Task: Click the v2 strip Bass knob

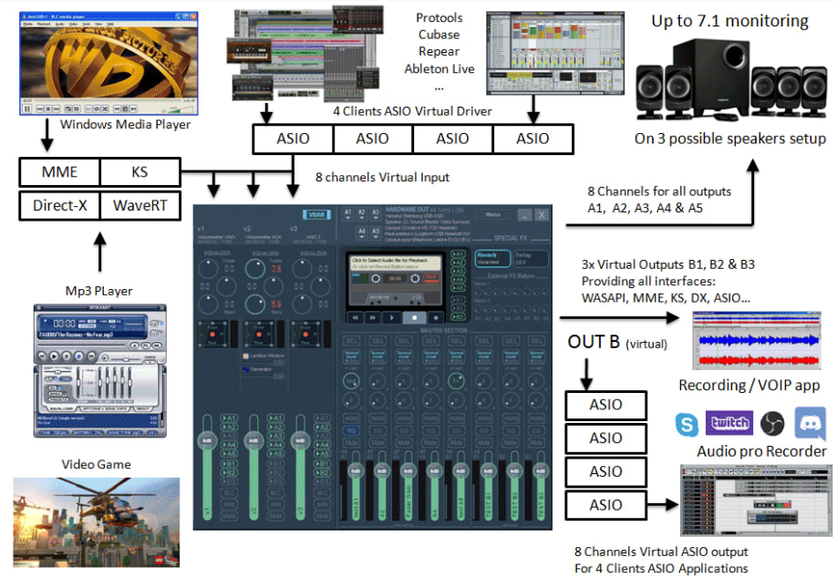Action: (x=255, y=304)
